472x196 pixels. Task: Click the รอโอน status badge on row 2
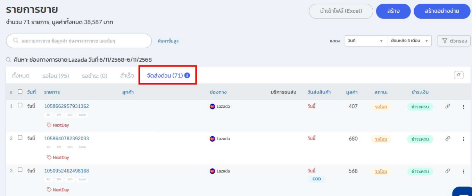point(381,139)
